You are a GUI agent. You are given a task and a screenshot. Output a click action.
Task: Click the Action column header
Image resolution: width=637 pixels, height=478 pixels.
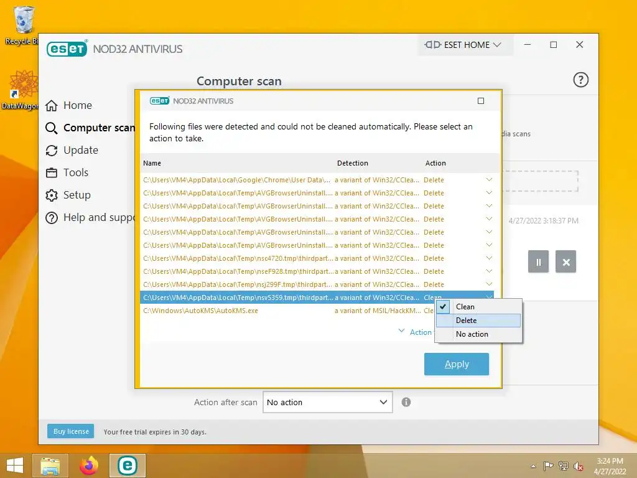click(x=435, y=163)
